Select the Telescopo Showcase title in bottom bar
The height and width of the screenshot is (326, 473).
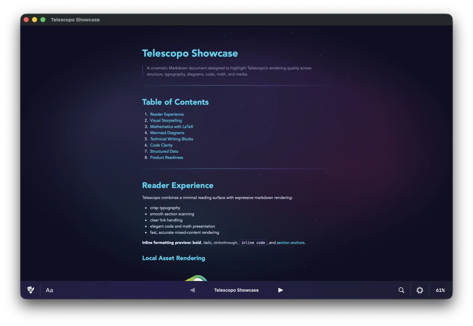236,290
